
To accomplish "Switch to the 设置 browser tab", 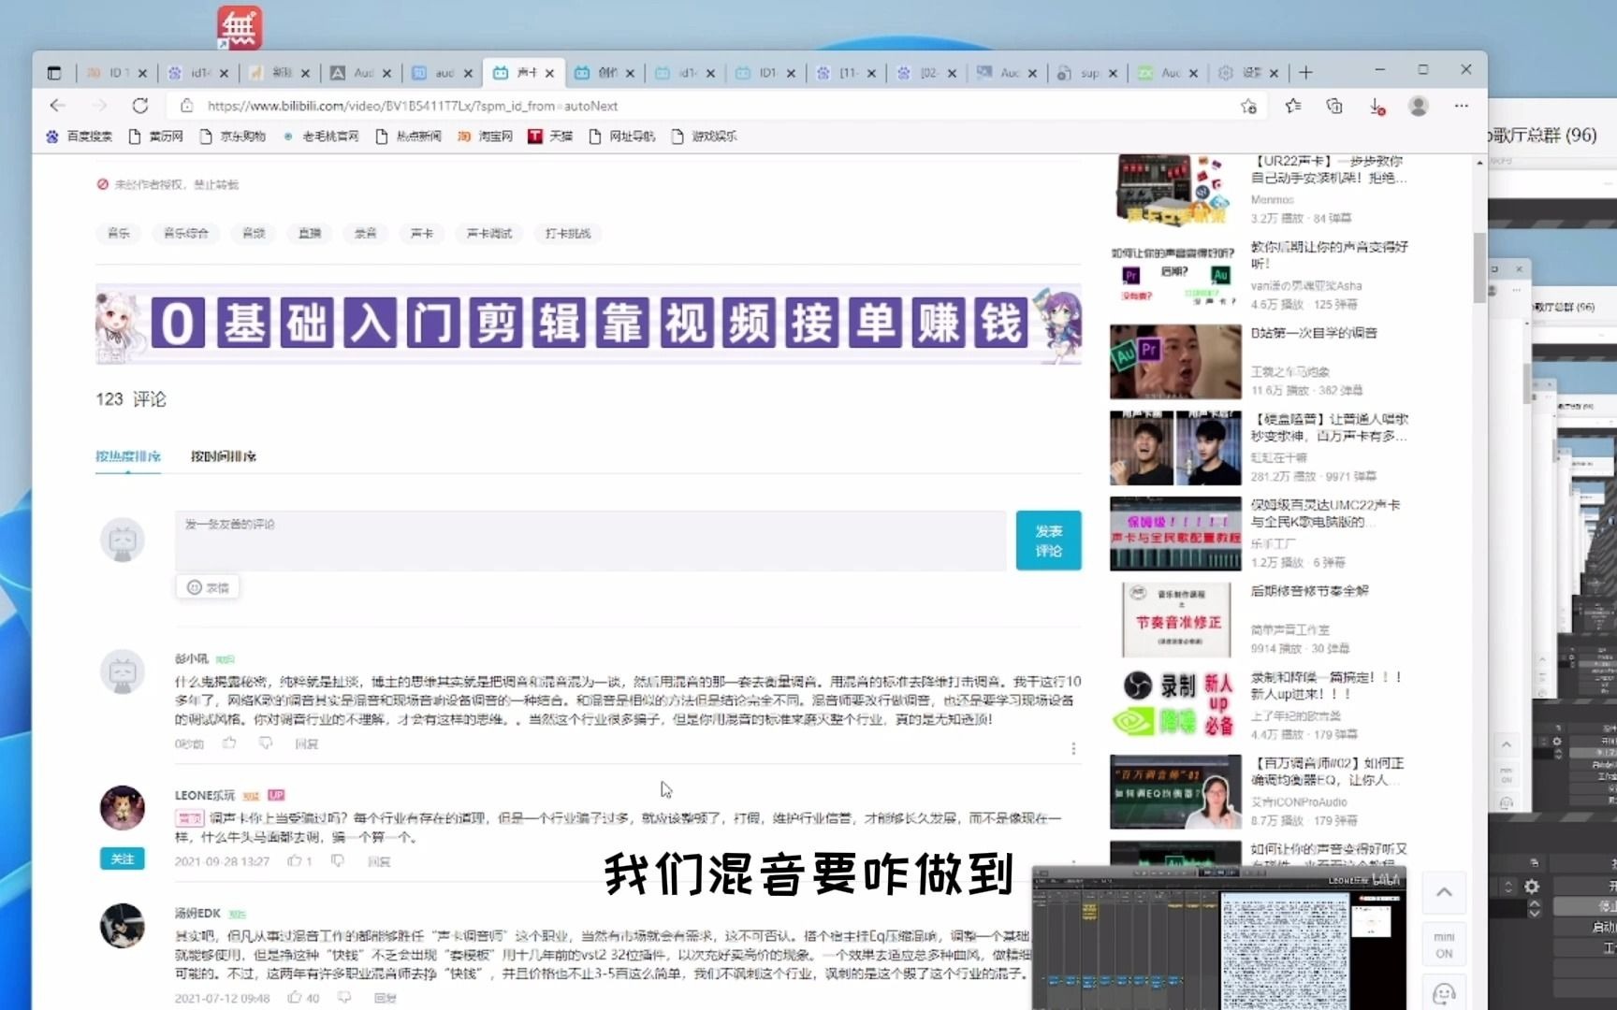I will tap(1248, 73).
